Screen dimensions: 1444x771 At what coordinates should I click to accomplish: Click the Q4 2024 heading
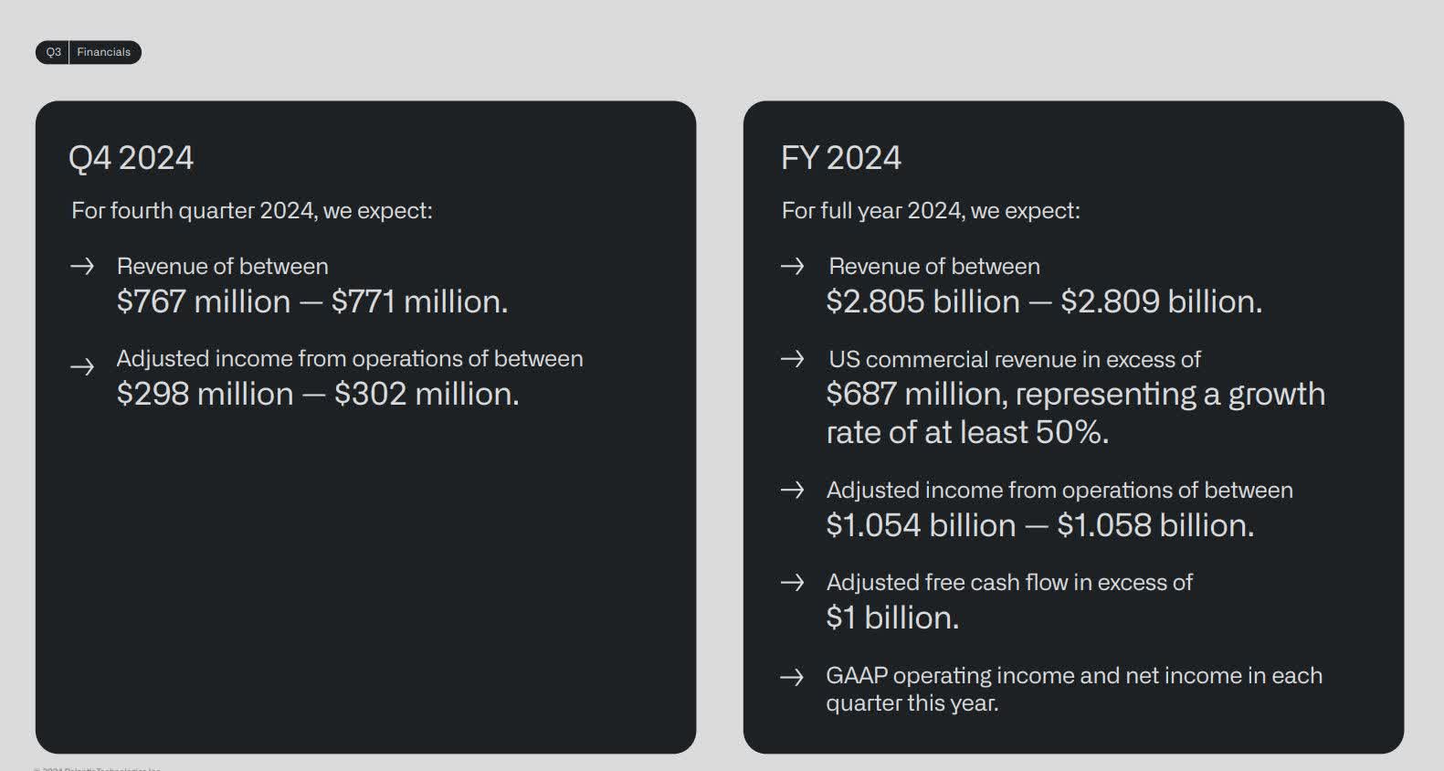point(131,158)
